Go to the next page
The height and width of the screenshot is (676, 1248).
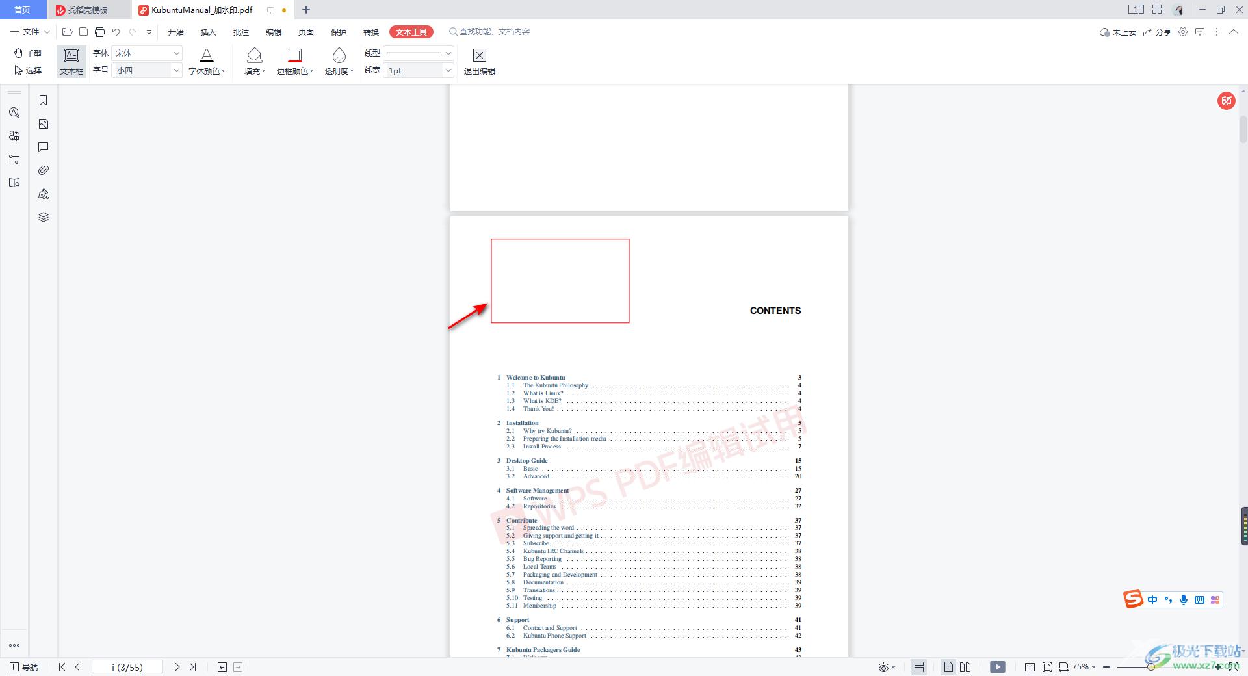177,667
